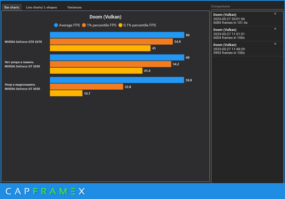Click the Comparisons panel header

pyautogui.click(x=220, y=6)
